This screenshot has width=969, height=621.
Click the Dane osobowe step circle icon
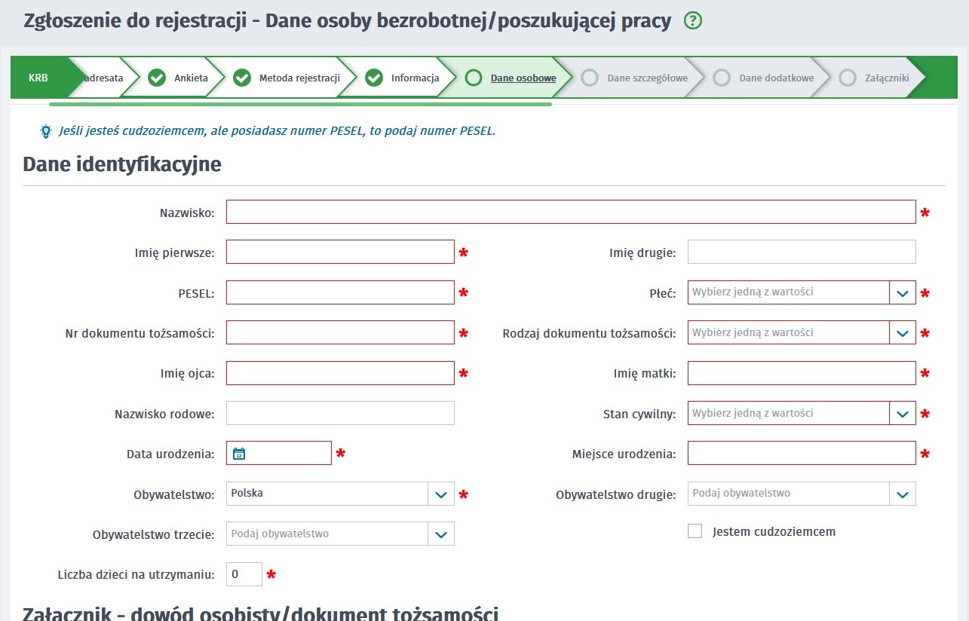(x=474, y=78)
